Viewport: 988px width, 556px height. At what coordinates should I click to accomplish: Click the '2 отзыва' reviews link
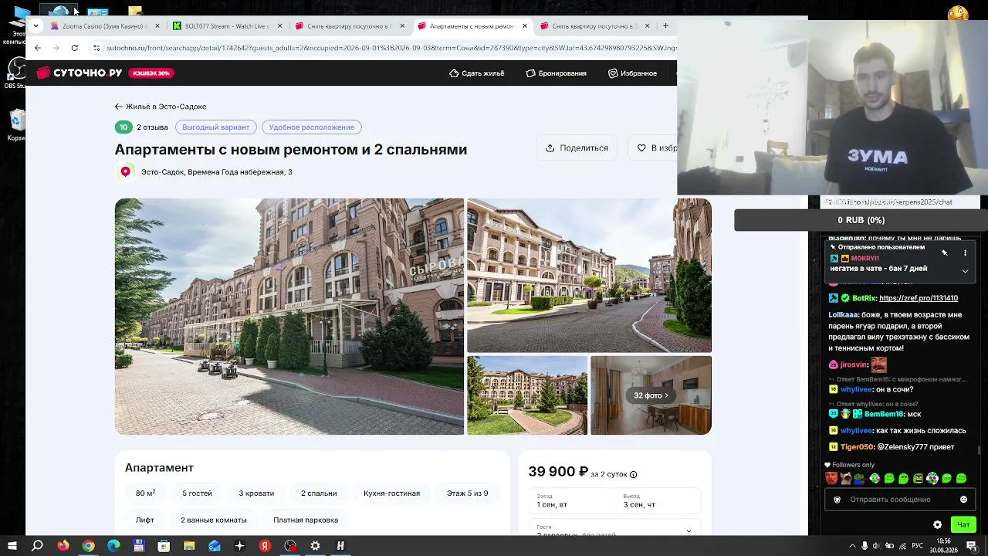point(152,127)
